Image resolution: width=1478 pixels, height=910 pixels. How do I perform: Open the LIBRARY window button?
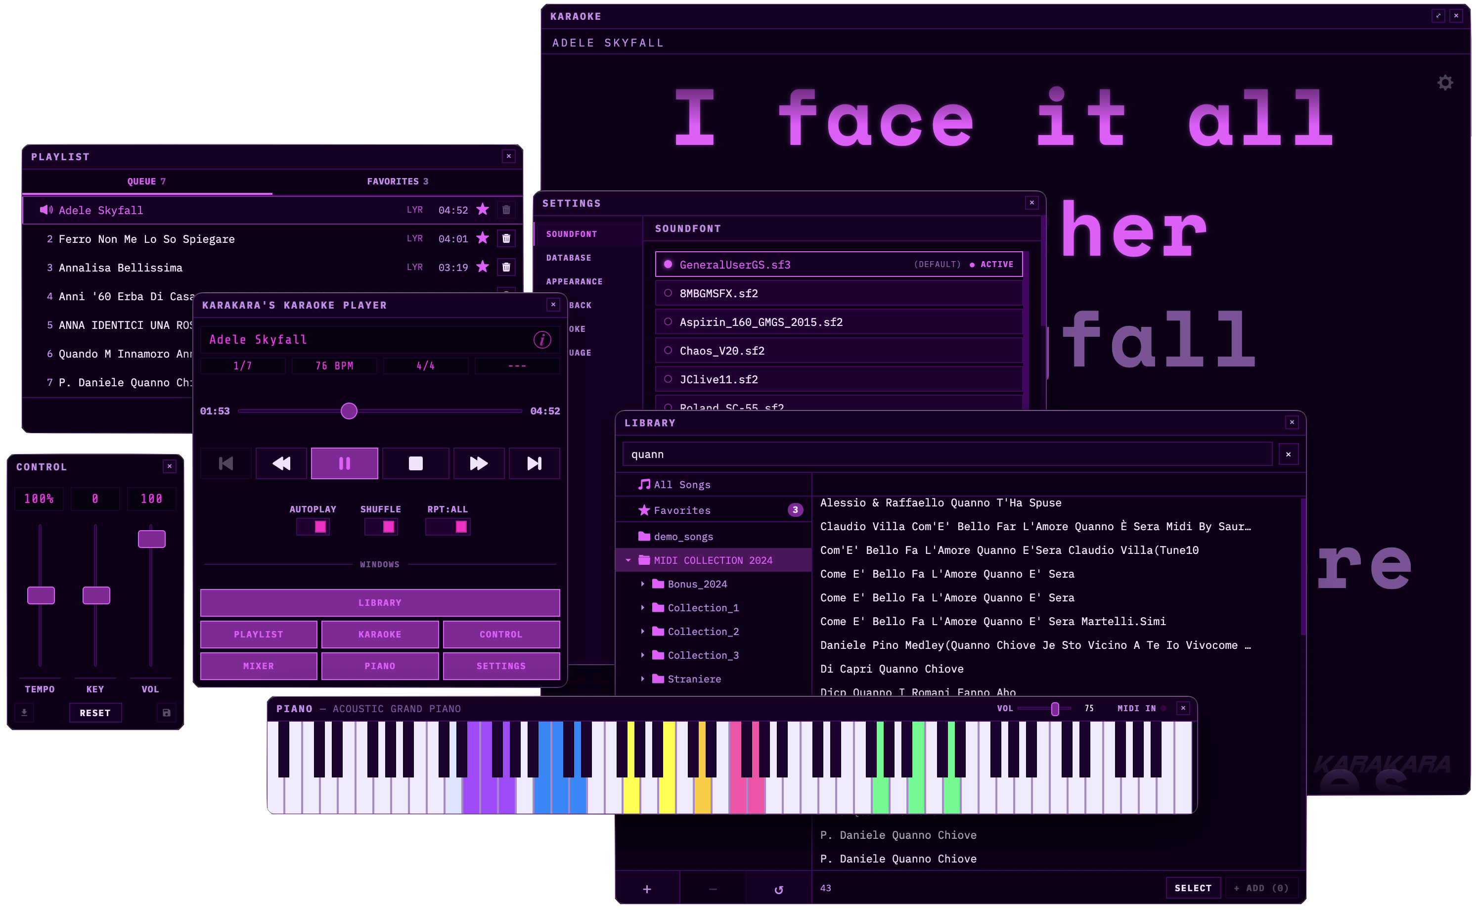380,602
